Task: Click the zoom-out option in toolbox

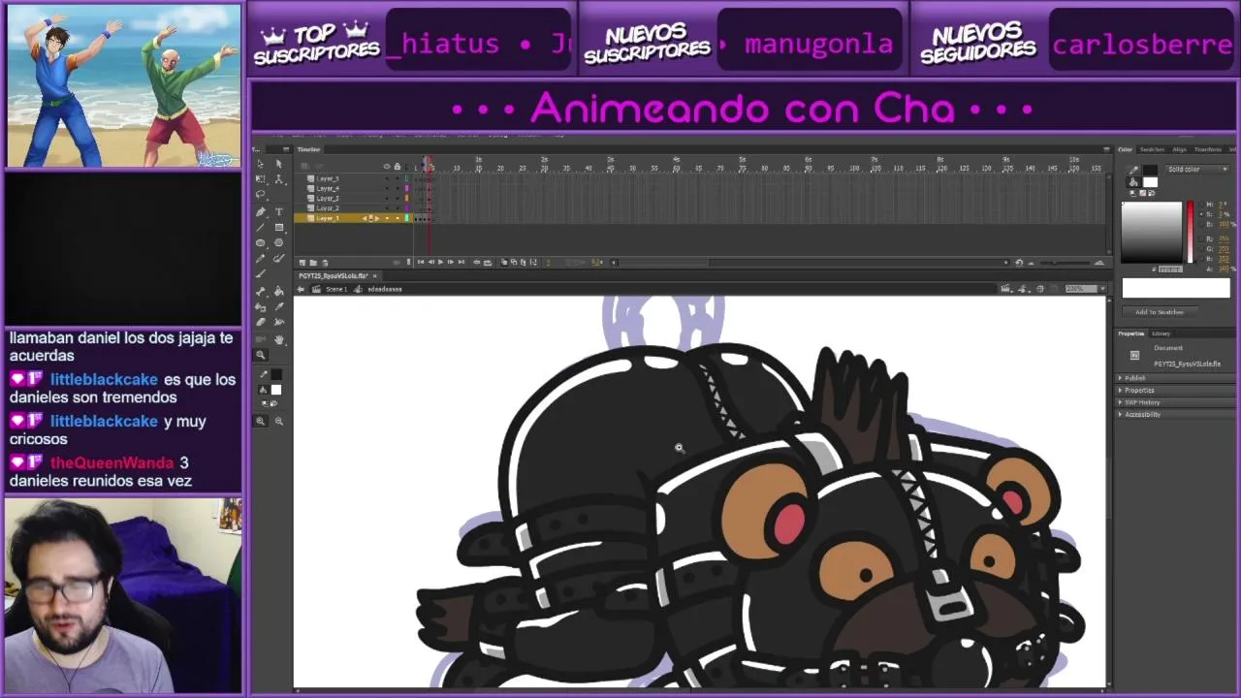Action: pos(279,421)
